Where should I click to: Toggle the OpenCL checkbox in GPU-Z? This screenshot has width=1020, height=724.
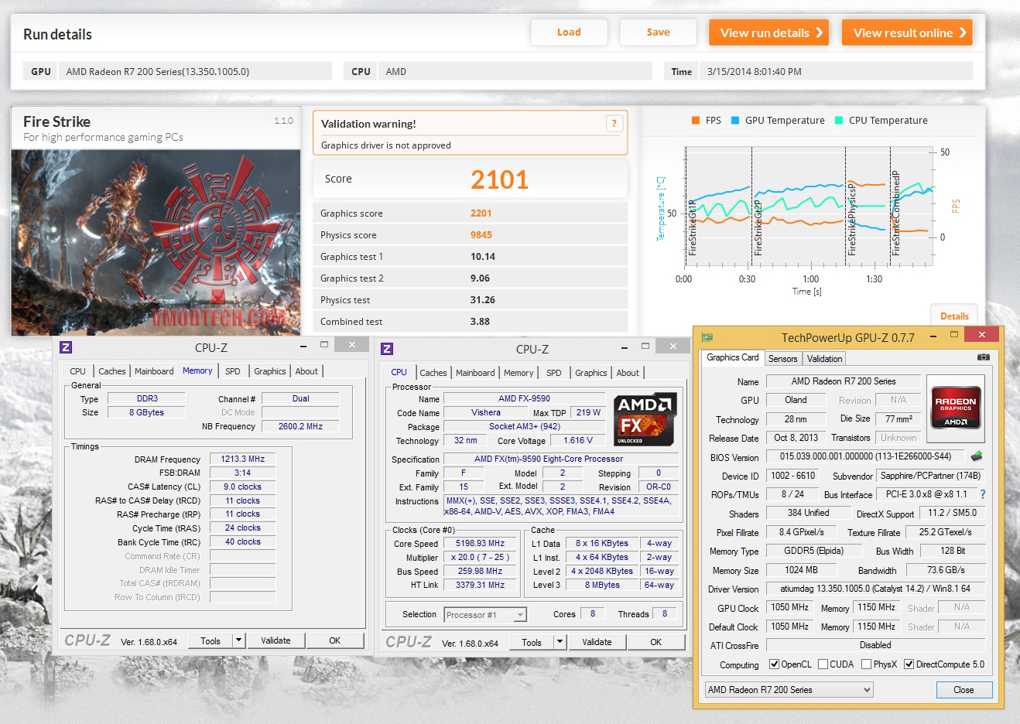(774, 664)
